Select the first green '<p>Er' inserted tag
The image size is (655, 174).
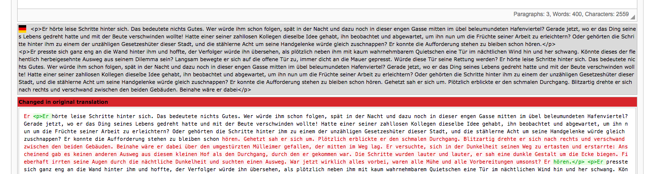click(41, 116)
